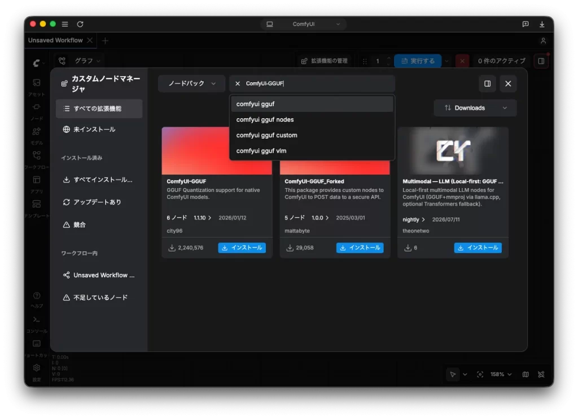This screenshot has height=419, width=578.
Task: Click ComfyUI-GGUF_Forked card title
Action: coord(314,181)
